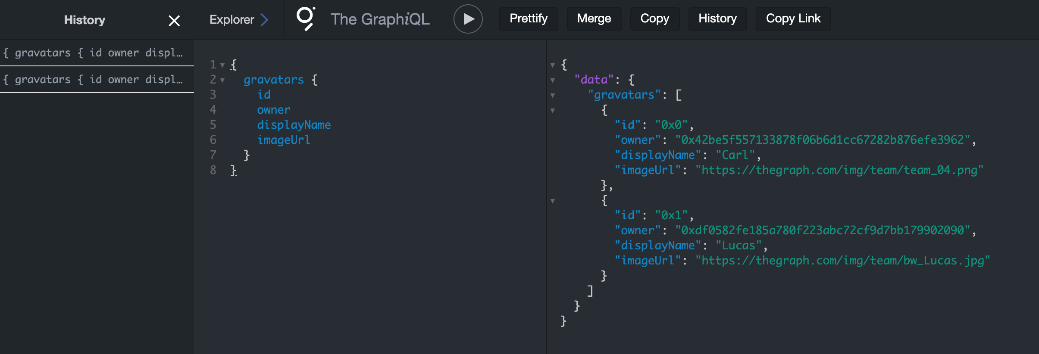Click the imageUrl field on line 6
Viewport: 1039px width, 354px height.
(284, 140)
